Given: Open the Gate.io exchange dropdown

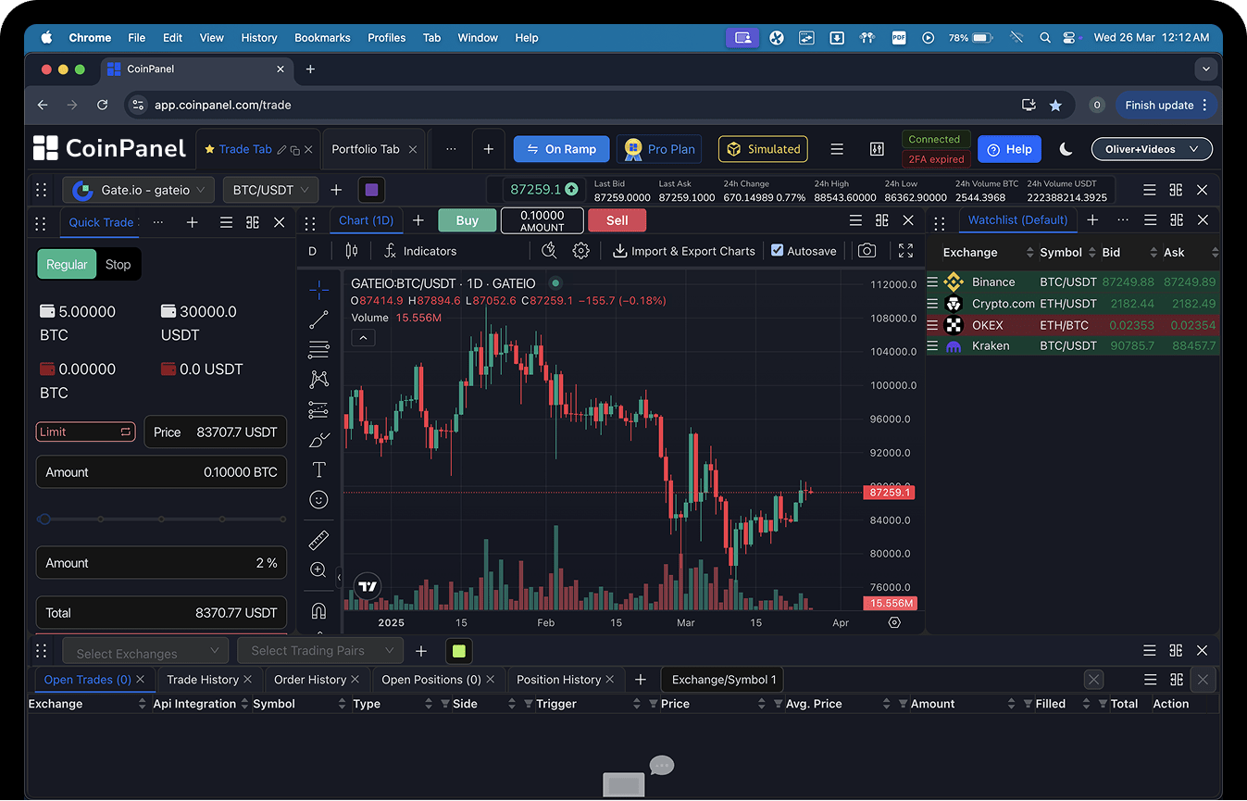Looking at the screenshot, I should [x=139, y=190].
